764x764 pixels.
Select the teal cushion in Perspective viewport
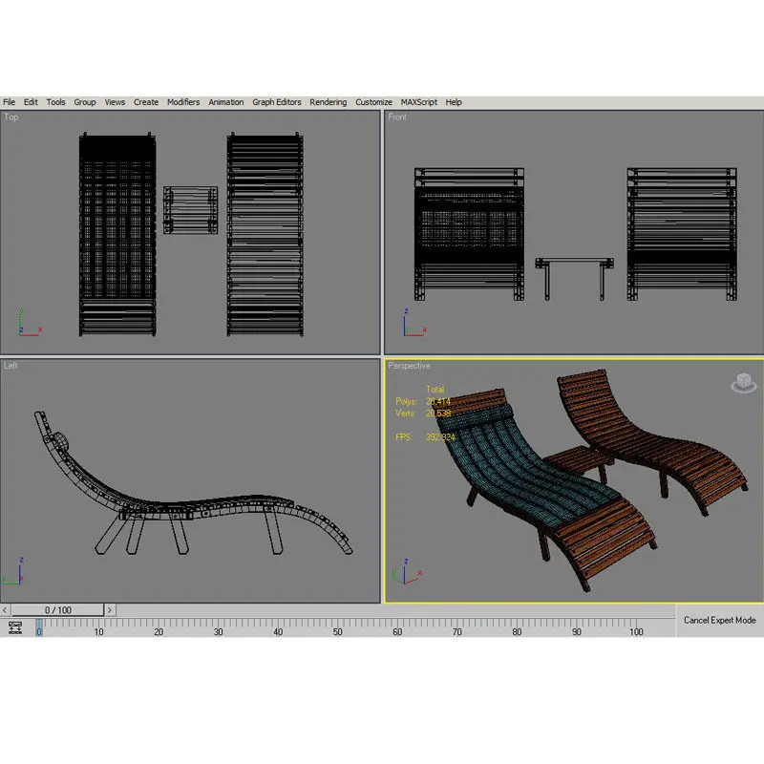523,465
